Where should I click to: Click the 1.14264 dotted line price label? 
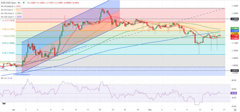pyautogui.click(x=235, y=19)
